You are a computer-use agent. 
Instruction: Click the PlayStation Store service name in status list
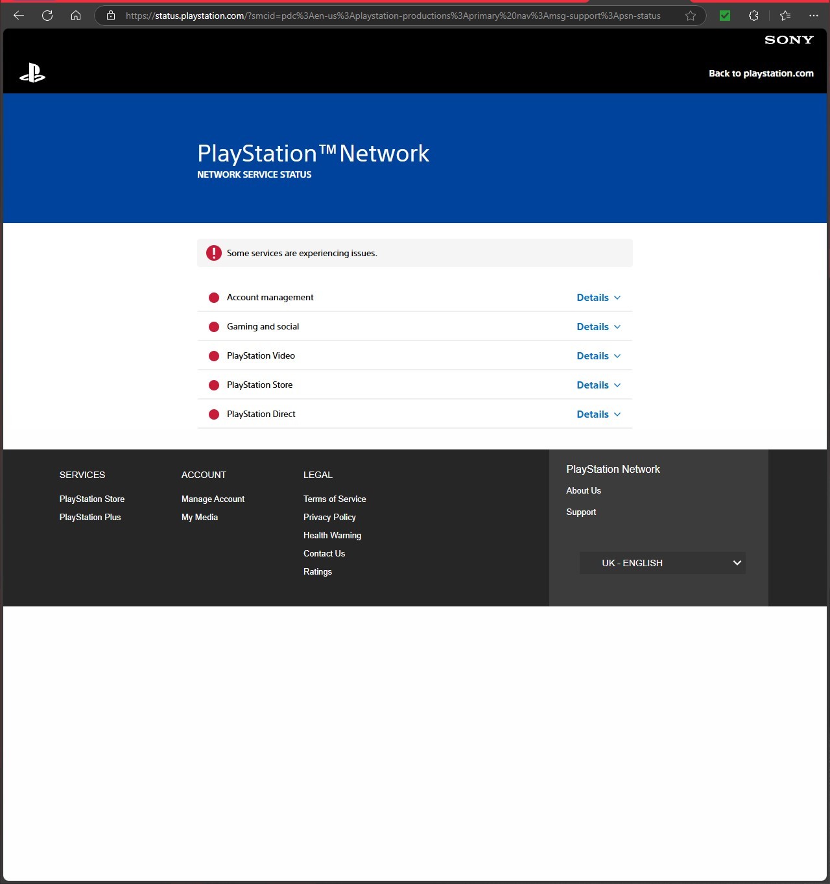[259, 385]
